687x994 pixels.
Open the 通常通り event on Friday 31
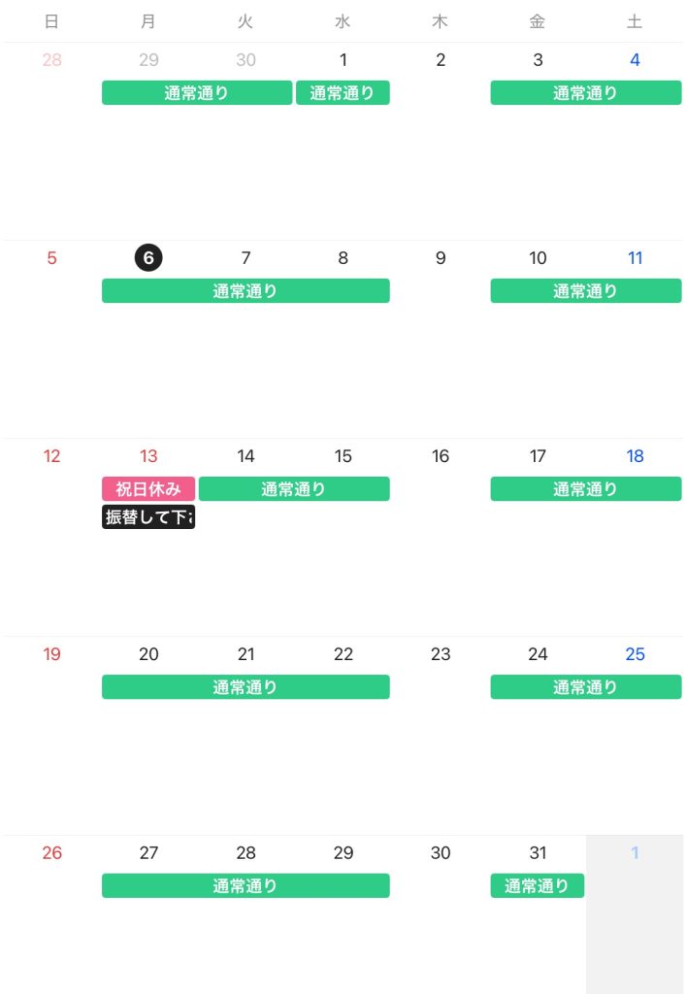click(537, 886)
